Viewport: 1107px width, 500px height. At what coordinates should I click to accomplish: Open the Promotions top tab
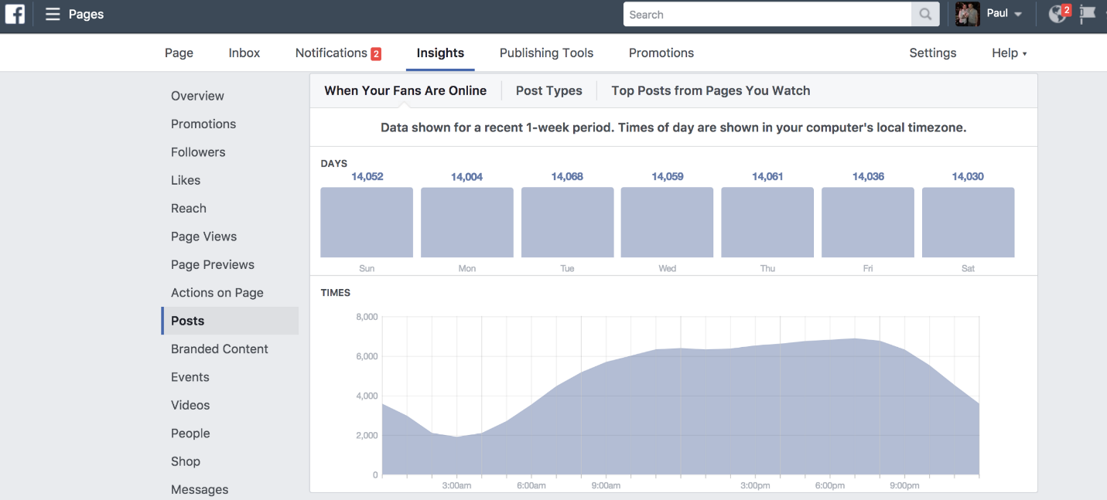tap(661, 53)
